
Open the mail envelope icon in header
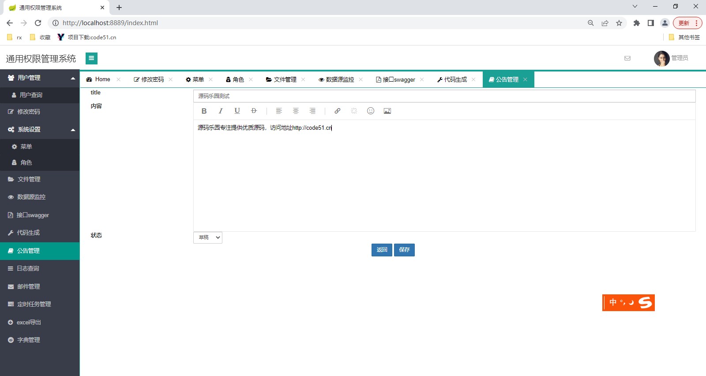627,58
